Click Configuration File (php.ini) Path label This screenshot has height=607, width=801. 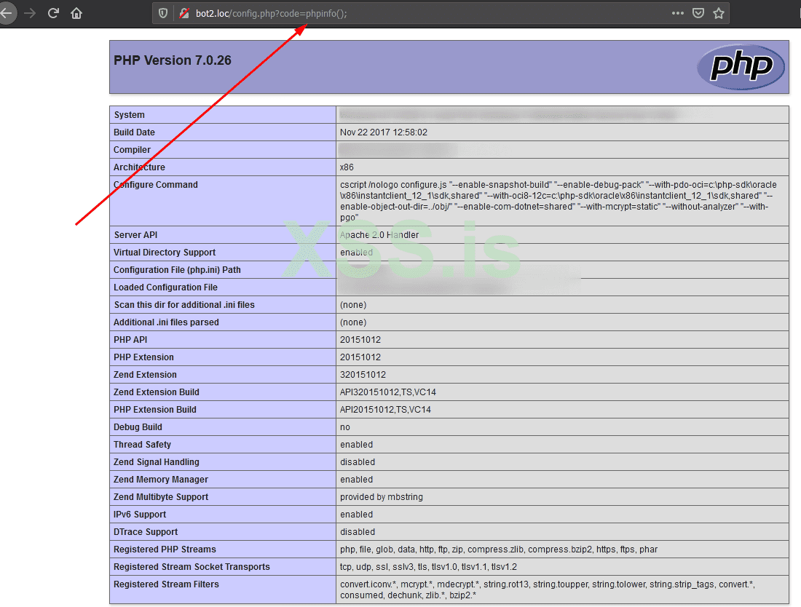[x=177, y=269]
